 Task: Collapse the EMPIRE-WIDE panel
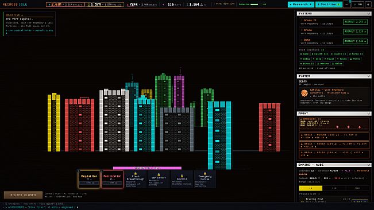[x=369, y=165]
